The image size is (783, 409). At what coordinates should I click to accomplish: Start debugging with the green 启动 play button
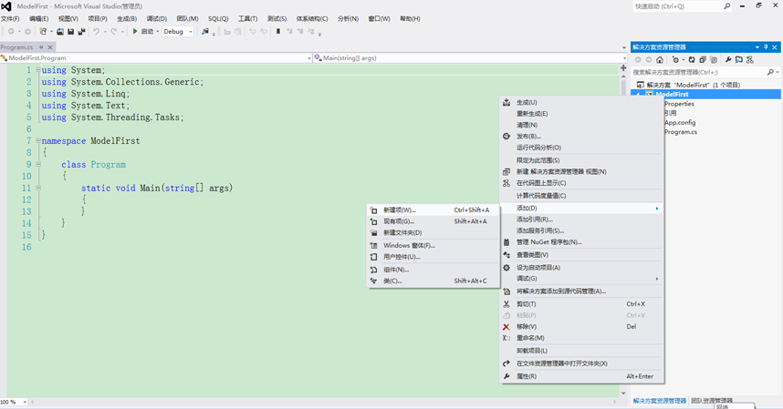coord(144,31)
